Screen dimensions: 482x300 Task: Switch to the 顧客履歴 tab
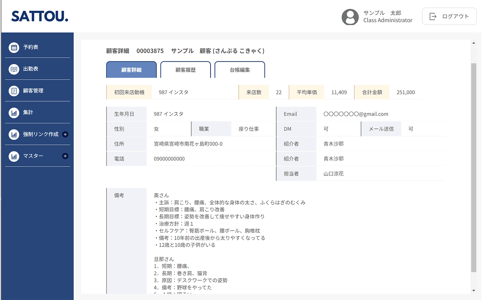[x=185, y=70]
